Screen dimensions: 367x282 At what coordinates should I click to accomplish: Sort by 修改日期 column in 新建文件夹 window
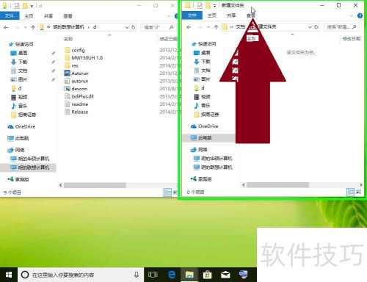352,39
